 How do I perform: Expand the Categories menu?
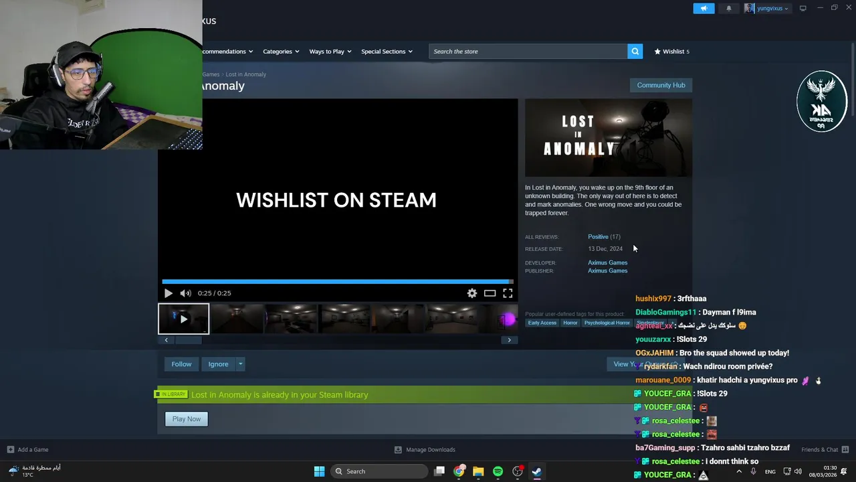pos(281,52)
